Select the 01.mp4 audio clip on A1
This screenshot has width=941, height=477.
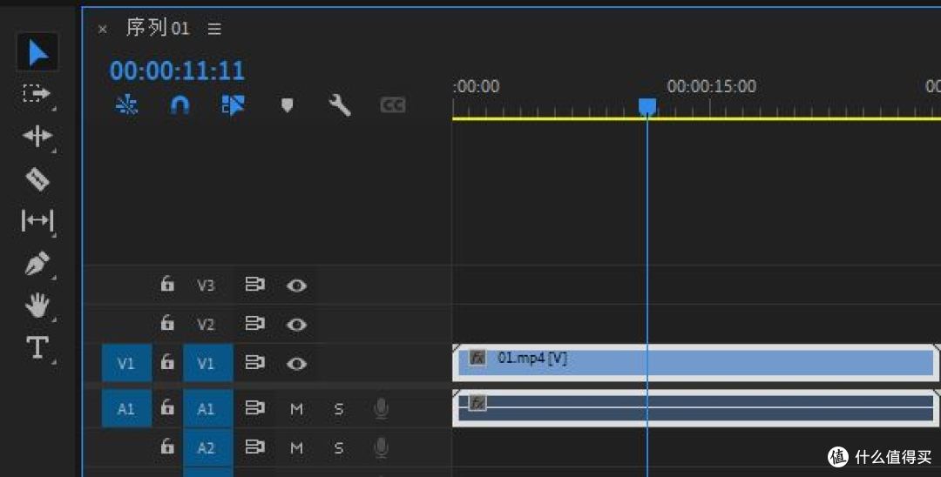click(x=696, y=408)
